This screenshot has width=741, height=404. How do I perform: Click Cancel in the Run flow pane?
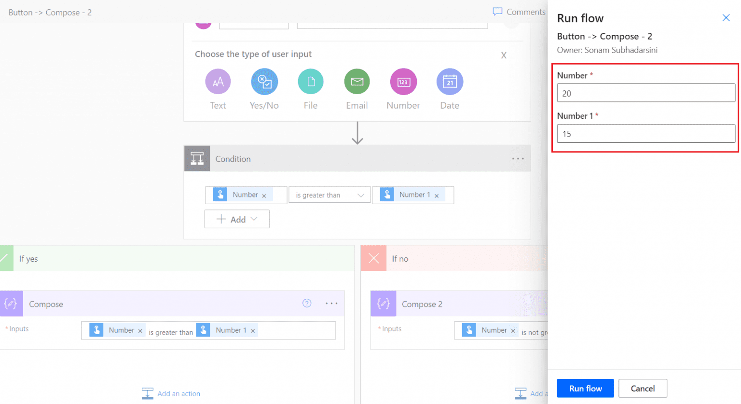coord(643,388)
